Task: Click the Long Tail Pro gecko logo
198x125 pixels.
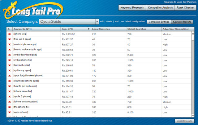Action: tap(33, 10)
